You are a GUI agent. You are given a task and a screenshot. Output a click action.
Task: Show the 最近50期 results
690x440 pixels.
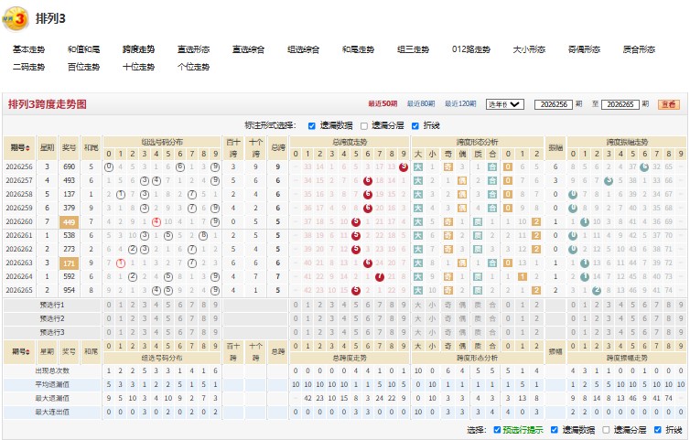[383, 104]
